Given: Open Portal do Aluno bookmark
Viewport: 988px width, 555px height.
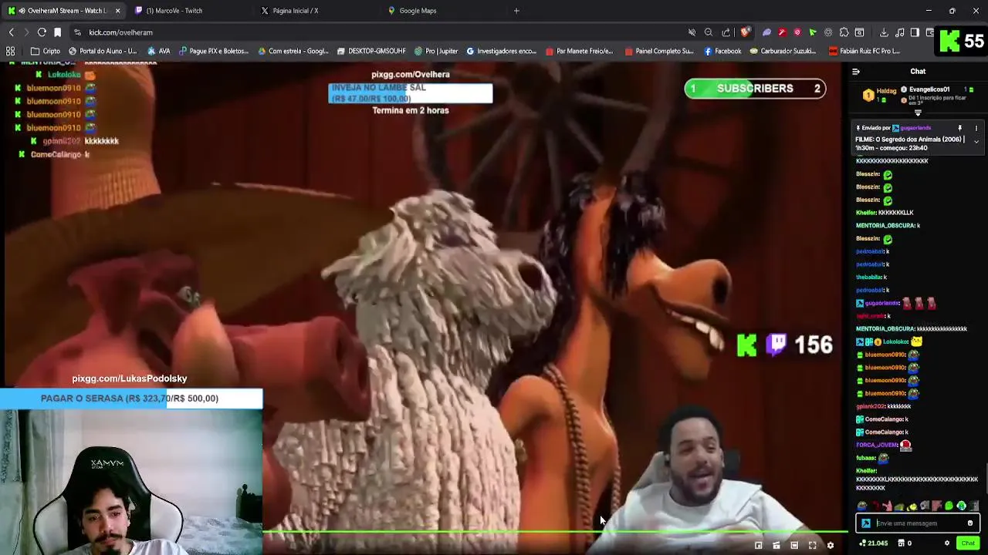Looking at the screenshot, I should pyautogui.click(x=102, y=51).
